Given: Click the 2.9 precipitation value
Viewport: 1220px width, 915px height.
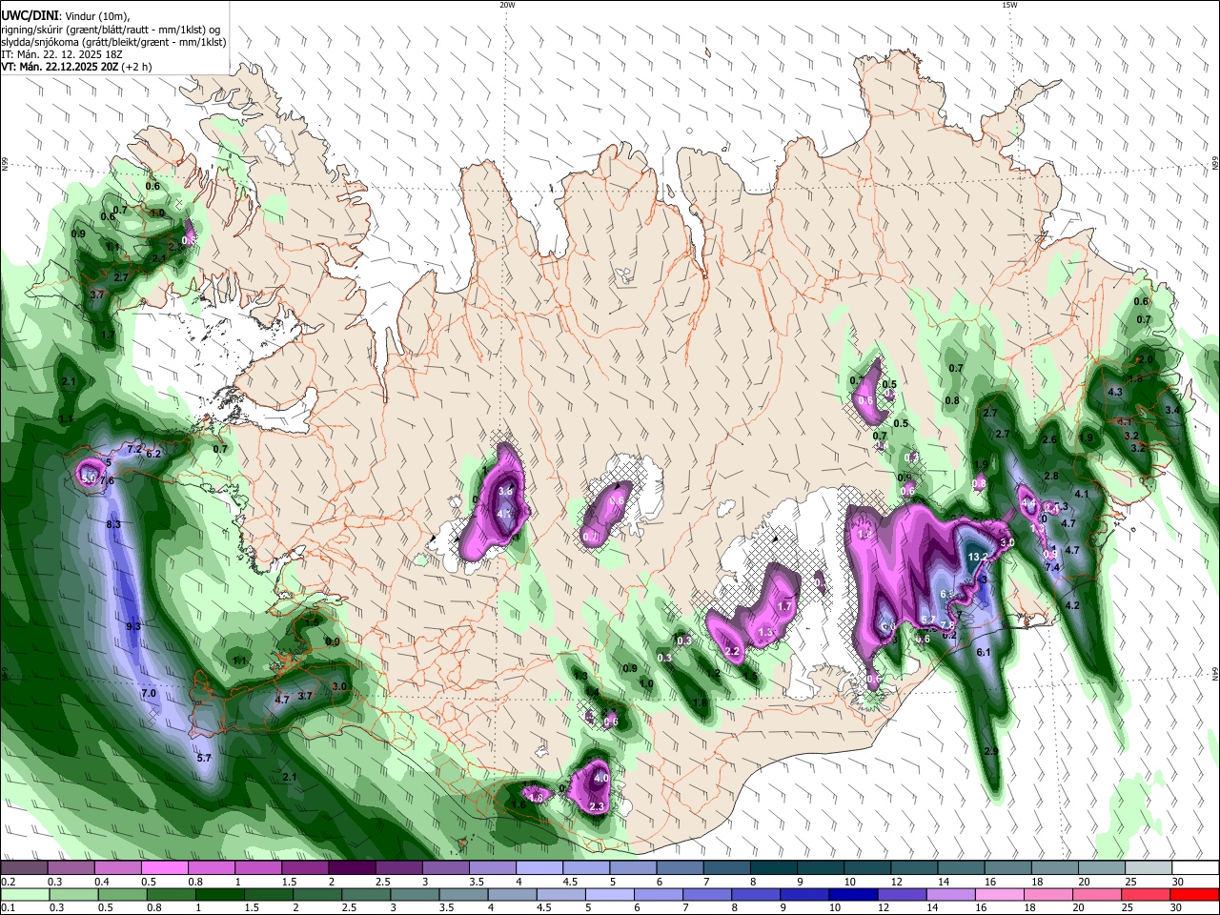Looking at the screenshot, I should point(991,751).
